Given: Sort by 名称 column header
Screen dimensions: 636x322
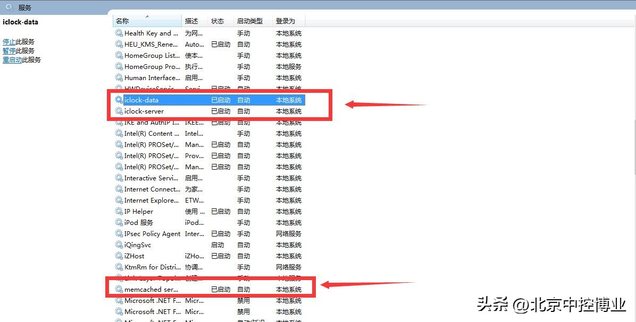Looking at the screenshot, I should click(147, 21).
